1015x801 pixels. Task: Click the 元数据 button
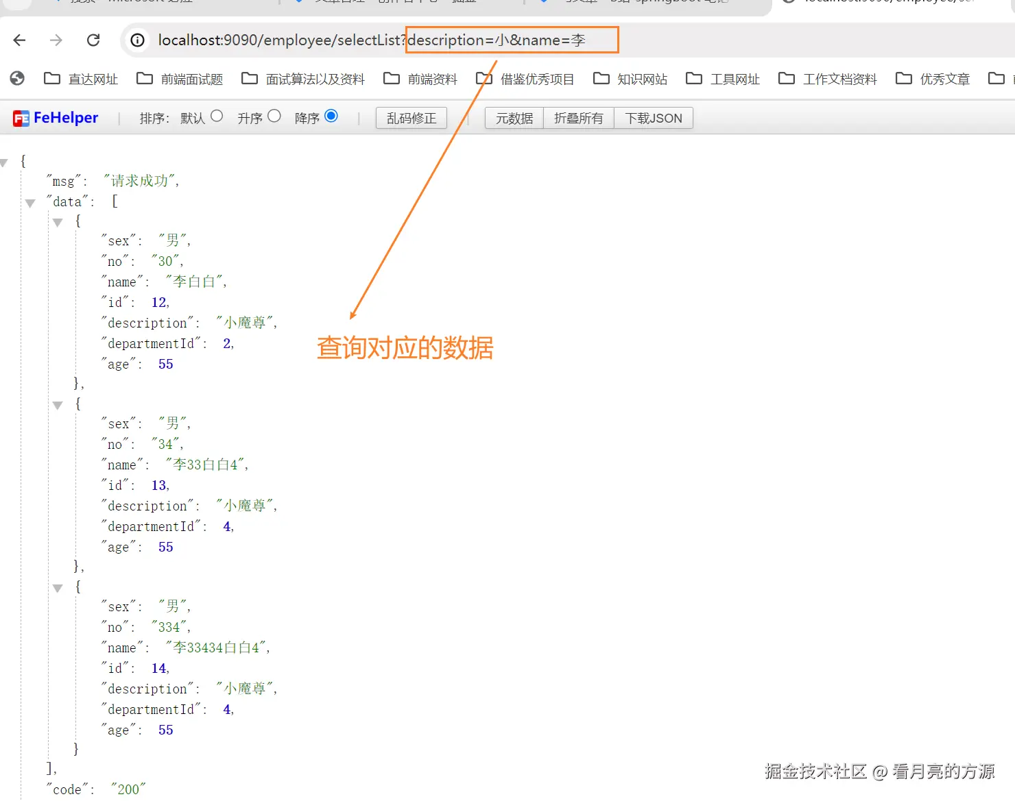514,118
